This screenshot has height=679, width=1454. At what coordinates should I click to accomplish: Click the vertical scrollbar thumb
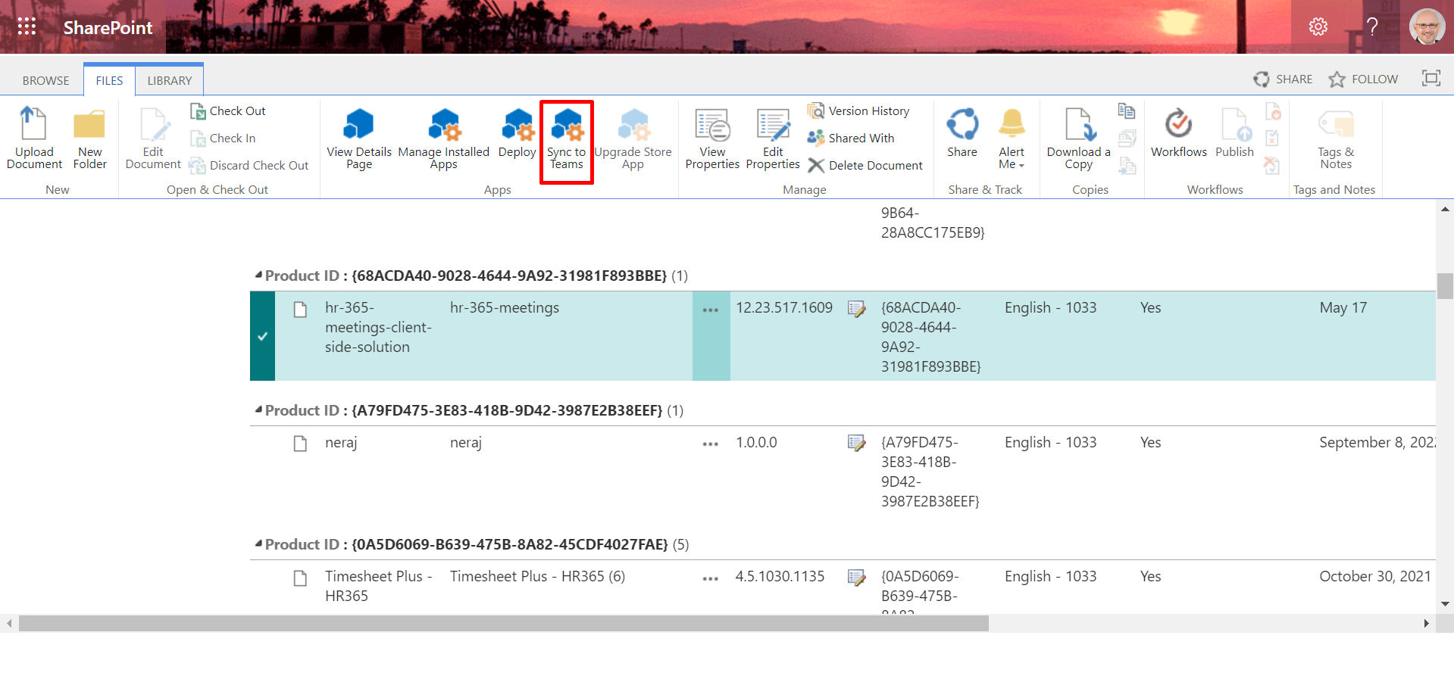(1445, 286)
